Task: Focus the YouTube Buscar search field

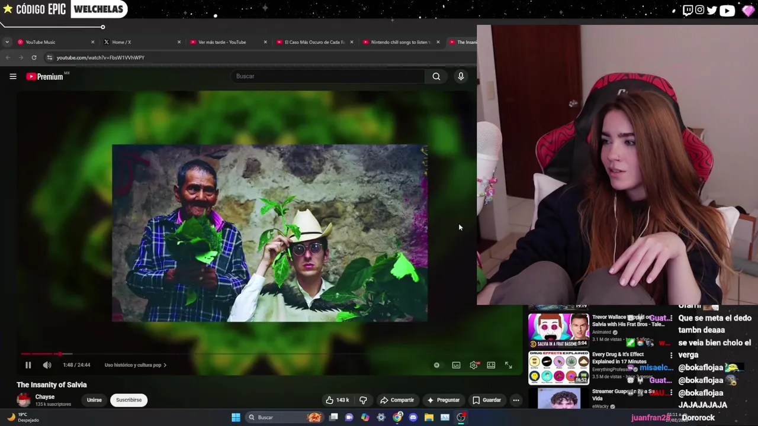Action: coord(327,76)
